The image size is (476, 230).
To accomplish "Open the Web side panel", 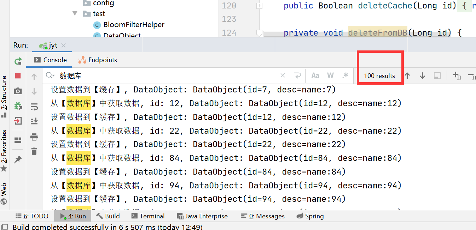I will [4, 194].
